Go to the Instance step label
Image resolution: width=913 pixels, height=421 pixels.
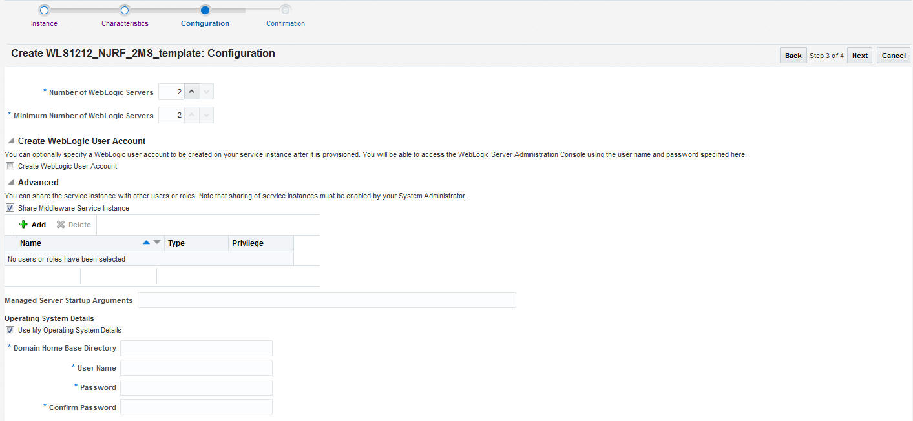[44, 23]
